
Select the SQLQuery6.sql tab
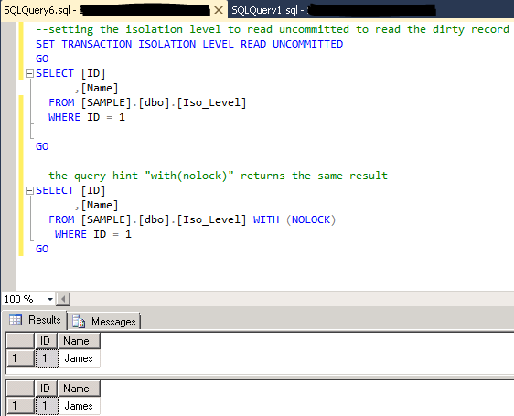point(107,10)
